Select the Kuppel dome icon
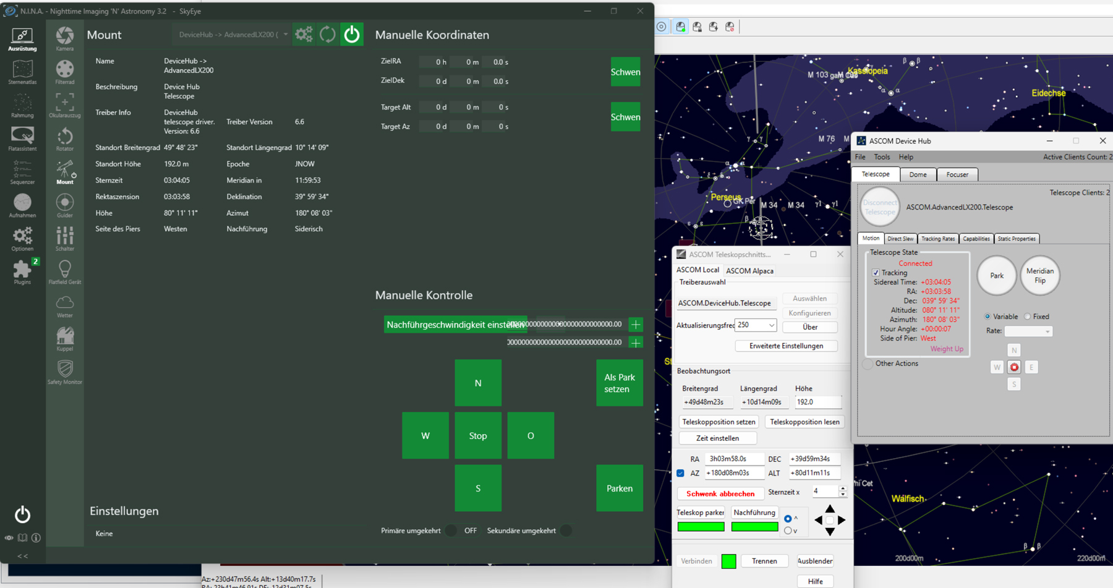The width and height of the screenshot is (1113, 588). (x=65, y=339)
